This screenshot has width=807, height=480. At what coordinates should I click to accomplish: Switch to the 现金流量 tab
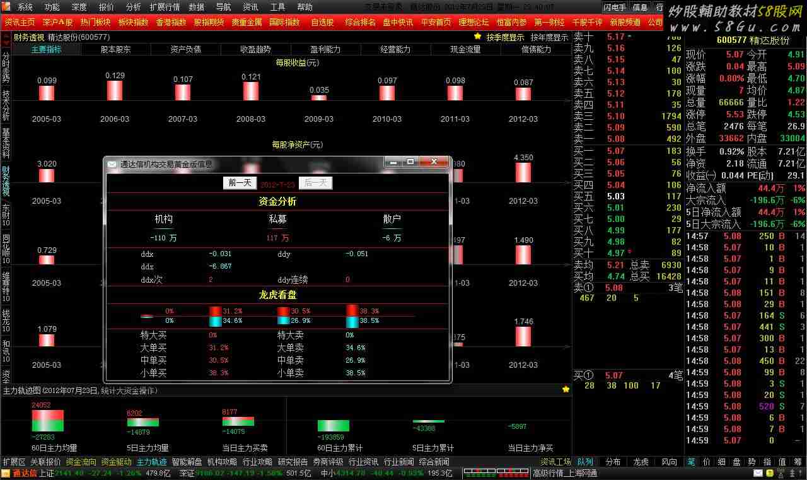(466, 49)
